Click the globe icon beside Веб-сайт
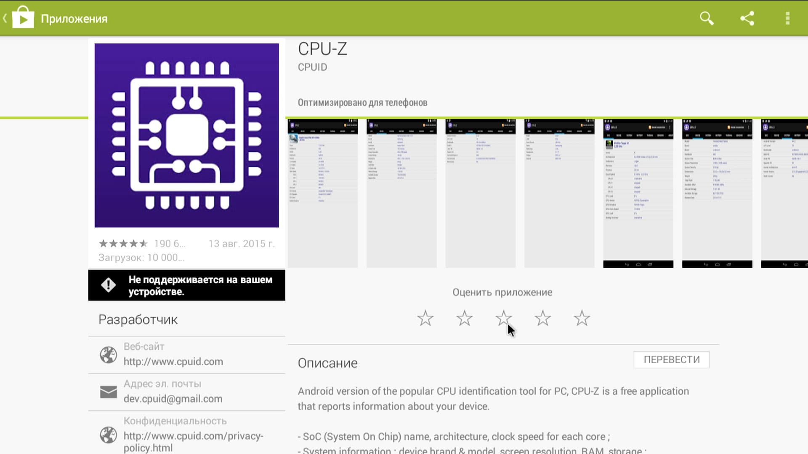Viewport: 808px width, 454px height. pyautogui.click(x=108, y=355)
